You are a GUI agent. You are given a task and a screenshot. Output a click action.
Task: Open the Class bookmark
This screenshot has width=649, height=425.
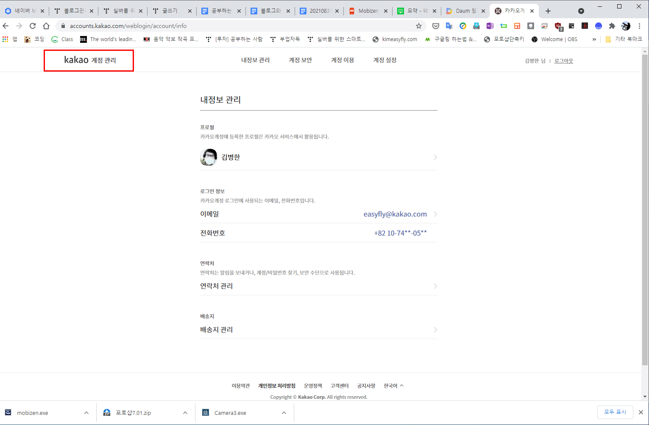pyautogui.click(x=62, y=39)
